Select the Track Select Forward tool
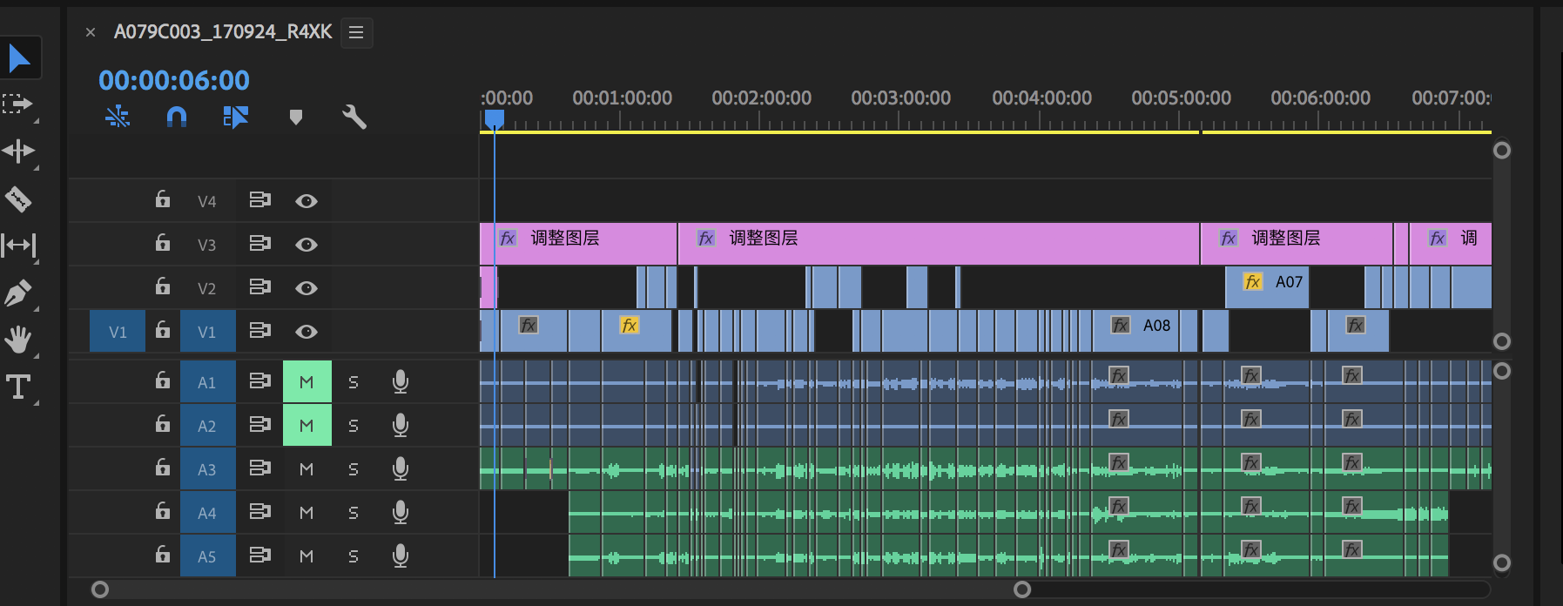Image resolution: width=1563 pixels, height=606 pixels. tap(17, 104)
